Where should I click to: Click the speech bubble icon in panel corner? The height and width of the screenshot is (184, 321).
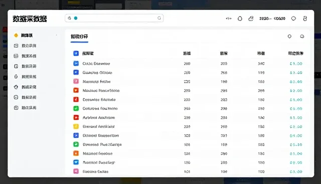pyautogui.click(x=302, y=36)
